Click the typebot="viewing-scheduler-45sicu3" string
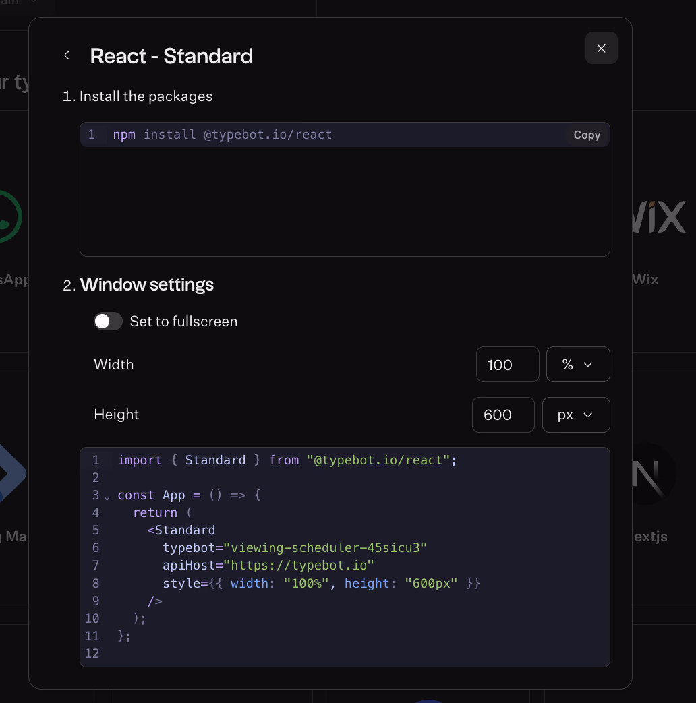The image size is (696, 703). point(325,548)
